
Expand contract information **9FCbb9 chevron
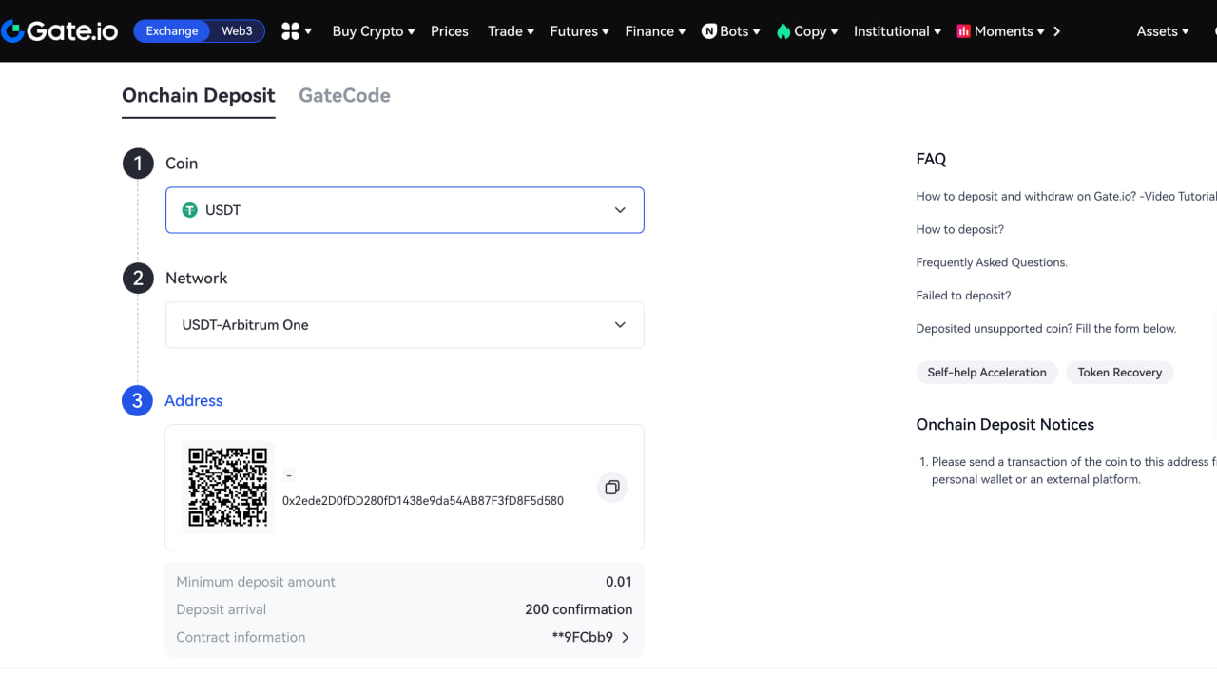[x=625, y=638]
